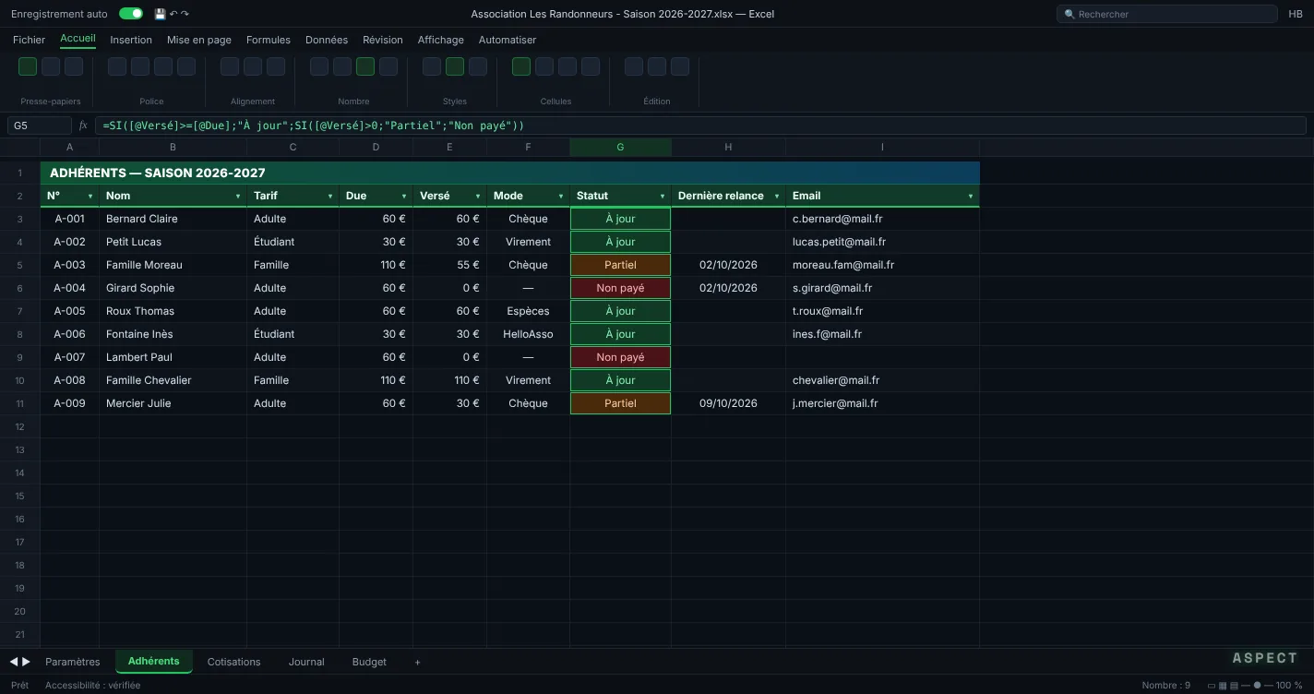Open the Tarif column filter dropdown
1314x694 pixels.
[x=330, y=197]
